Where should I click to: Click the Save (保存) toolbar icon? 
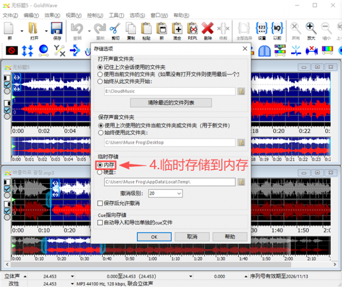pyautogui.click(x=56, y=29)
